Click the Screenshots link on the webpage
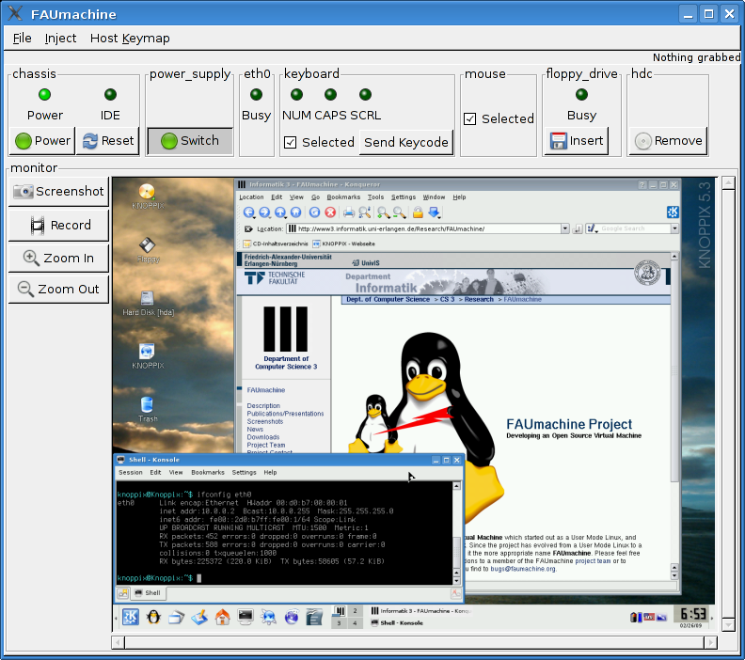The image size is (745, 660). click(264, 422)
